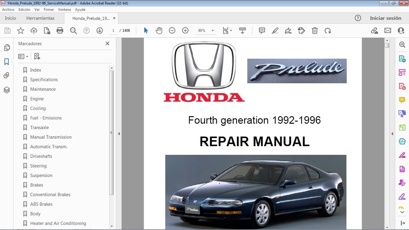Add a sticky note comment
409x230 pixels.
pos(261,30)
